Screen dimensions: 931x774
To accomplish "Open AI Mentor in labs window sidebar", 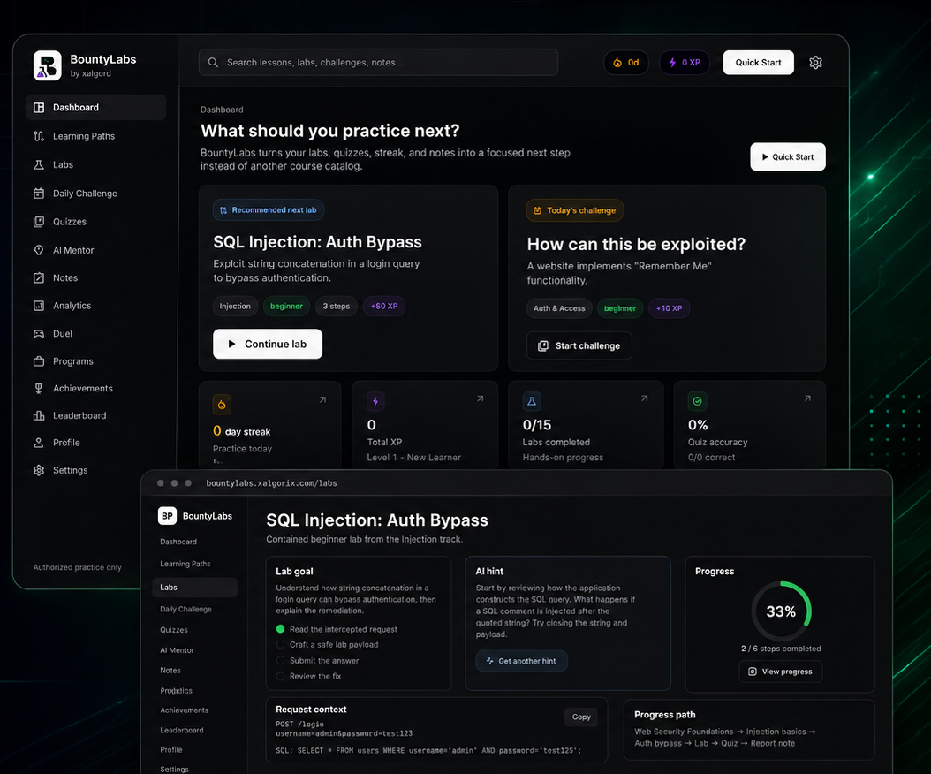I will point(177,649).
